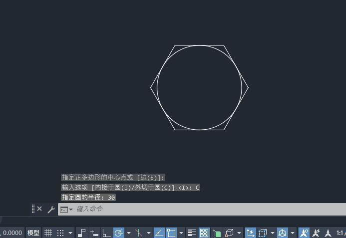Open object snap settings dropdown
Image resolution: width=346 pixels, height=238 pixels.
tap(181, 233)
